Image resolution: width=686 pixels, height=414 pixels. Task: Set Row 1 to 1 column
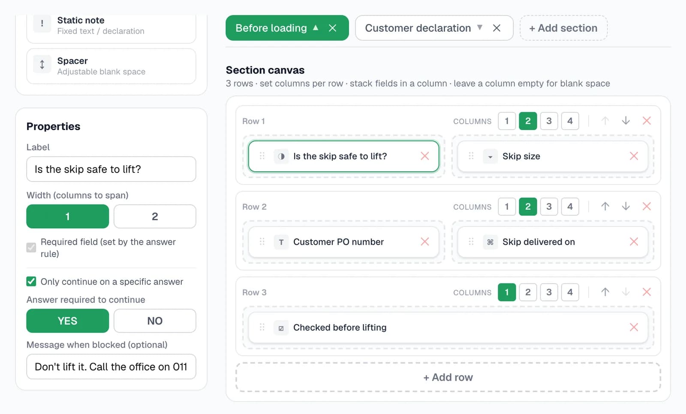click(507, 121)
